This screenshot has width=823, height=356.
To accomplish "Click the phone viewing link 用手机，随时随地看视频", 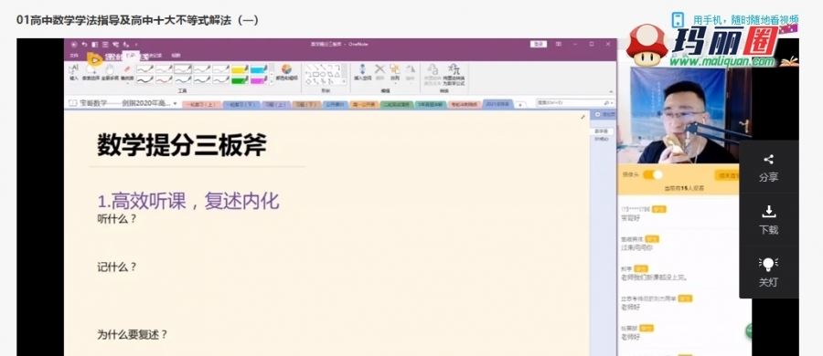I will [746, 20].
